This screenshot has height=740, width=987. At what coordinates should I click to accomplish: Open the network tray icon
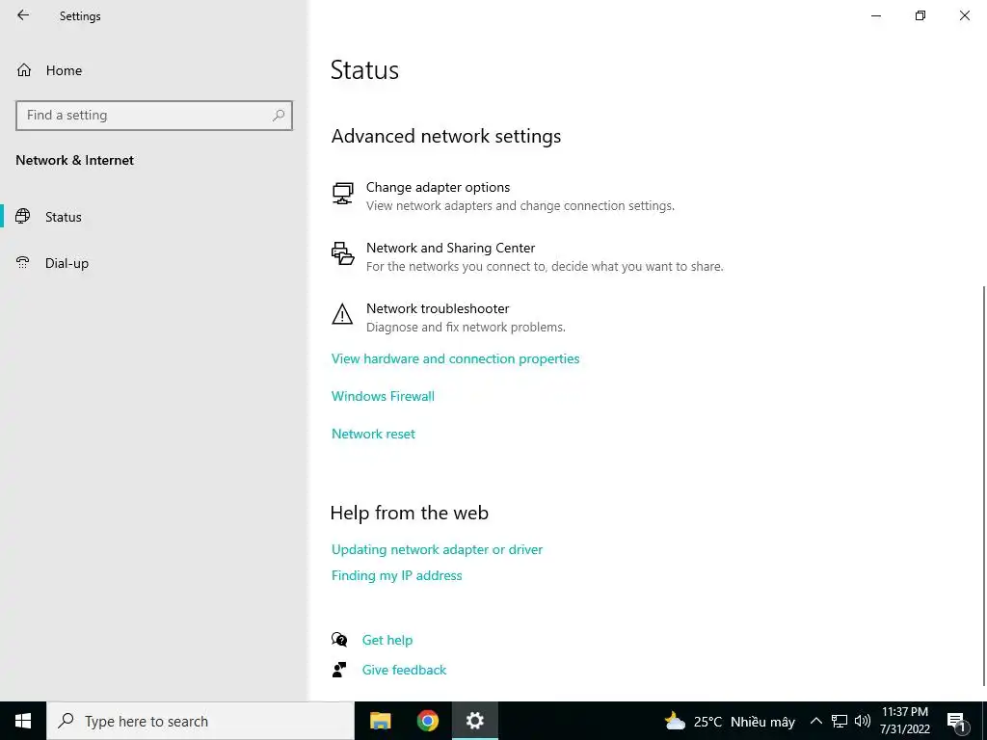[840, 721]
